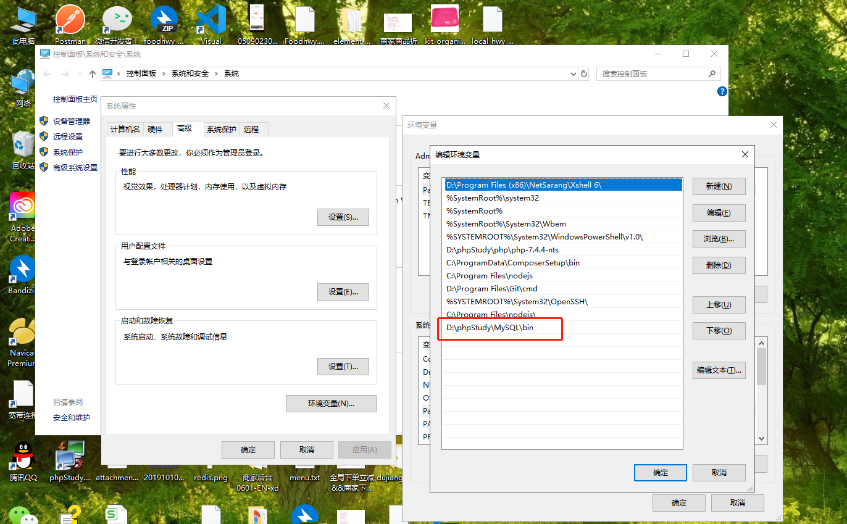Open 设备管理器 in the sidebar
Viewport: 847px width, 524px height.
tap(72, 121)
